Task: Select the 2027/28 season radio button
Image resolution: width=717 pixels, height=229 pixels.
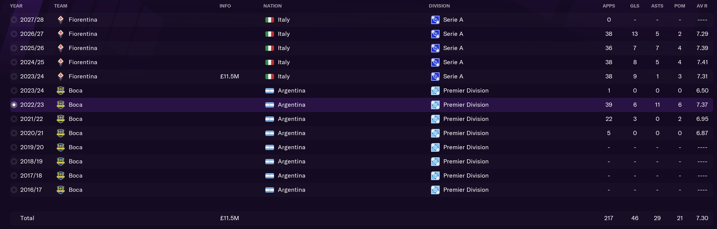Action: (14, 20)
